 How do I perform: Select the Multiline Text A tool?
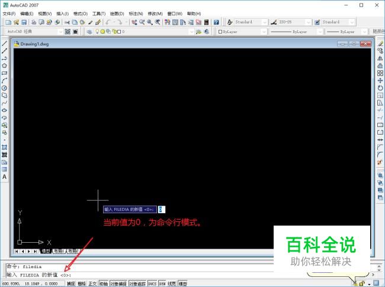click(x=4, y=177)
